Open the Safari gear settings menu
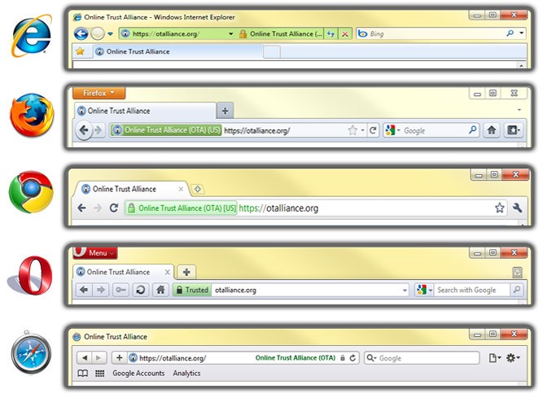Image resolution: width=547 pixels, height=398 pixels. click(x=513, y=358)
